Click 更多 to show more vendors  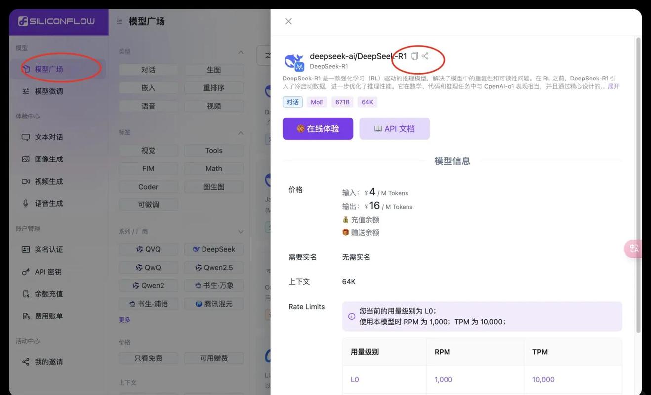124,320
